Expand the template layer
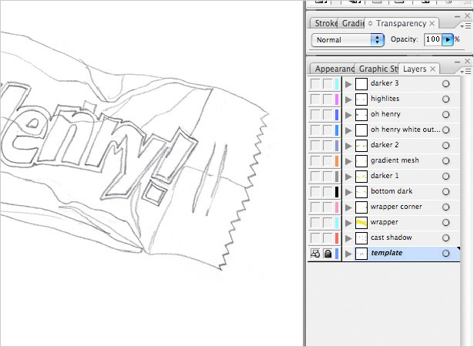The height and width of the screenshot is (347, 474). [x=348, y=254]
